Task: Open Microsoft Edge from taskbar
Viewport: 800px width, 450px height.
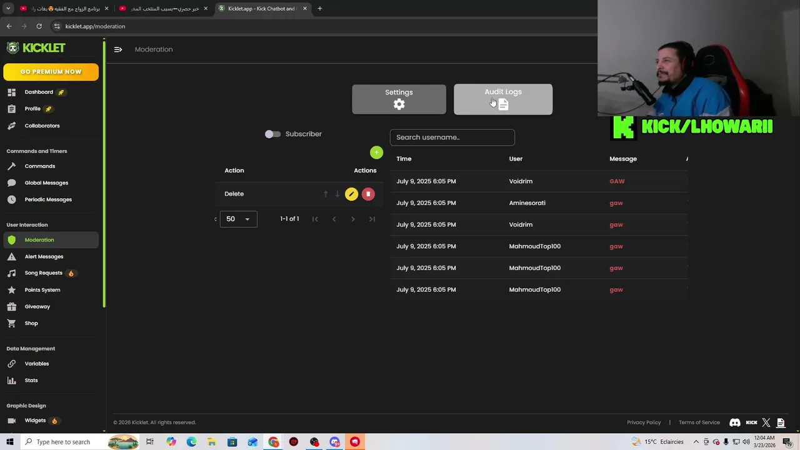Action: (x=191, y=442)
